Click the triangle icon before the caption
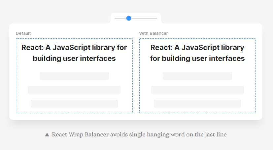273x150 pixels. (x=47, y=135)
